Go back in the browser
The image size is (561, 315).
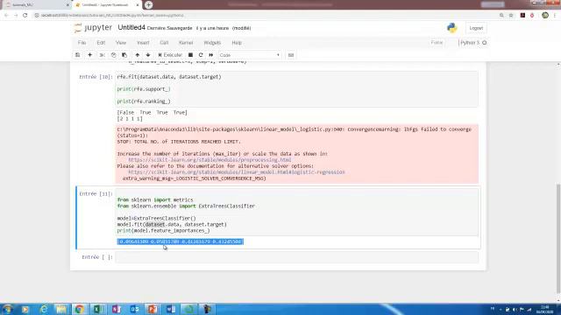pos(6,16)
